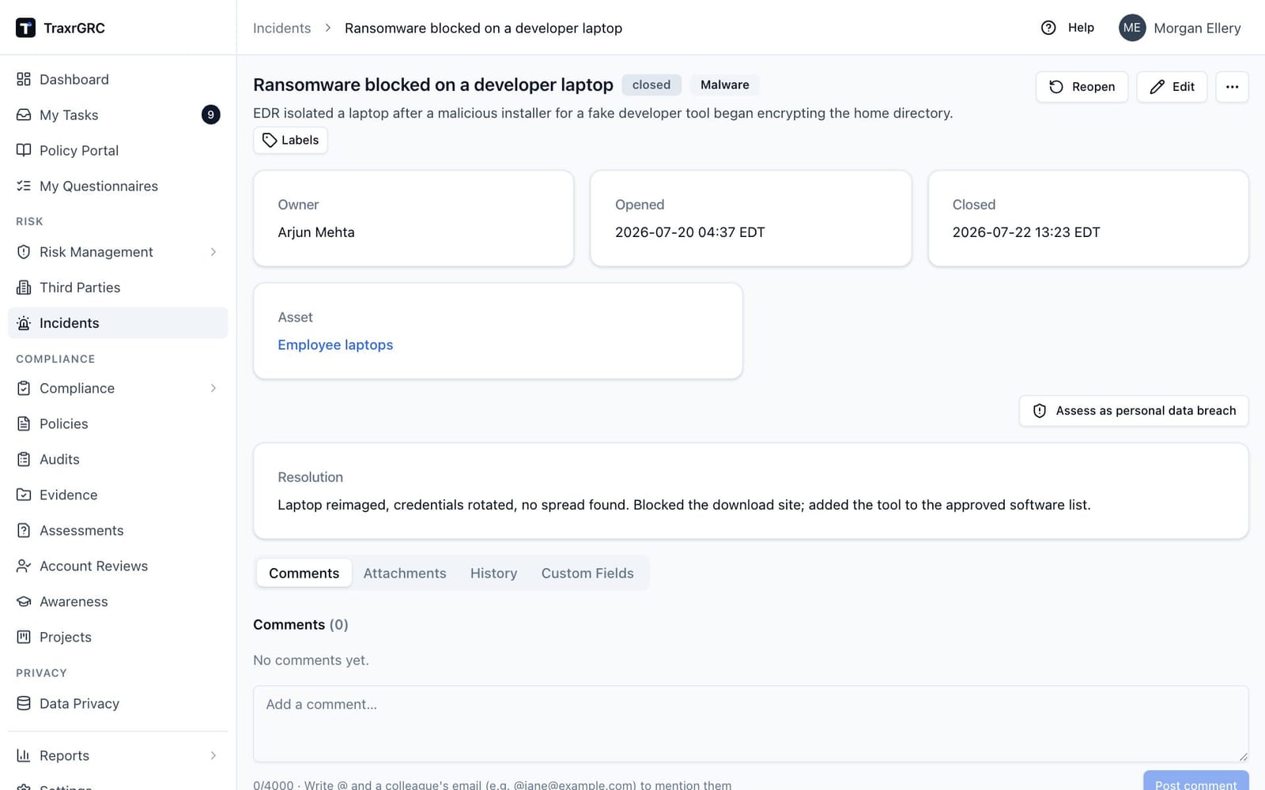The height and width of the screenshot is (790, 1265).
Task: Click the My Questionnaires checklist icon
Action: [x=24, y=186]
